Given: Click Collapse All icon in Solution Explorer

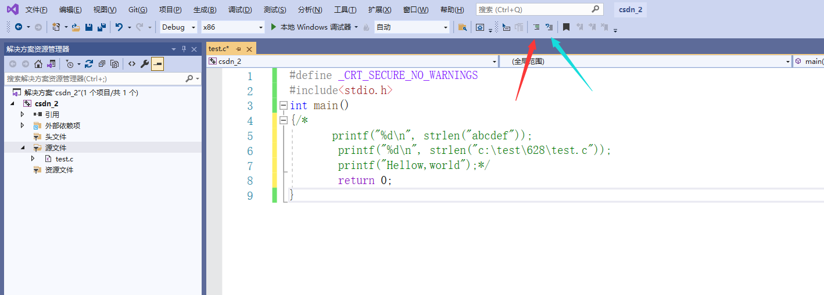Looking at the screenshot, I should [102, 64].
